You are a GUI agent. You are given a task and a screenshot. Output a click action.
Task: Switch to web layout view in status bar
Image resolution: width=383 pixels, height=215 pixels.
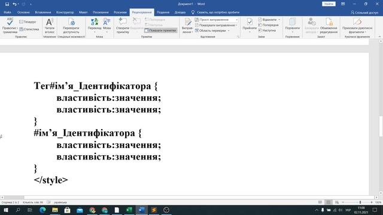(x=337, y=202)
